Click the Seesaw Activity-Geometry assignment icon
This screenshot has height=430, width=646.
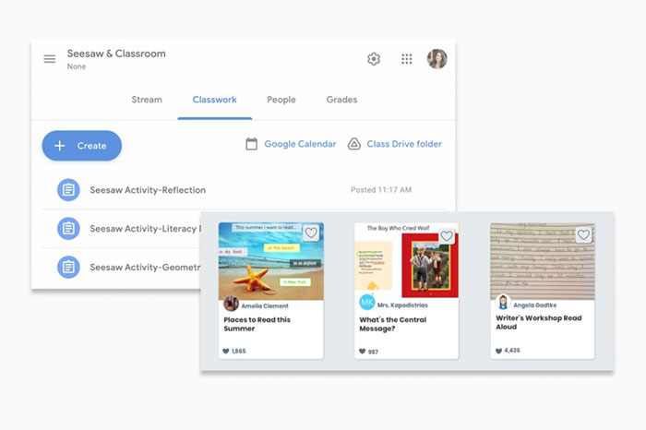point(68,268)
